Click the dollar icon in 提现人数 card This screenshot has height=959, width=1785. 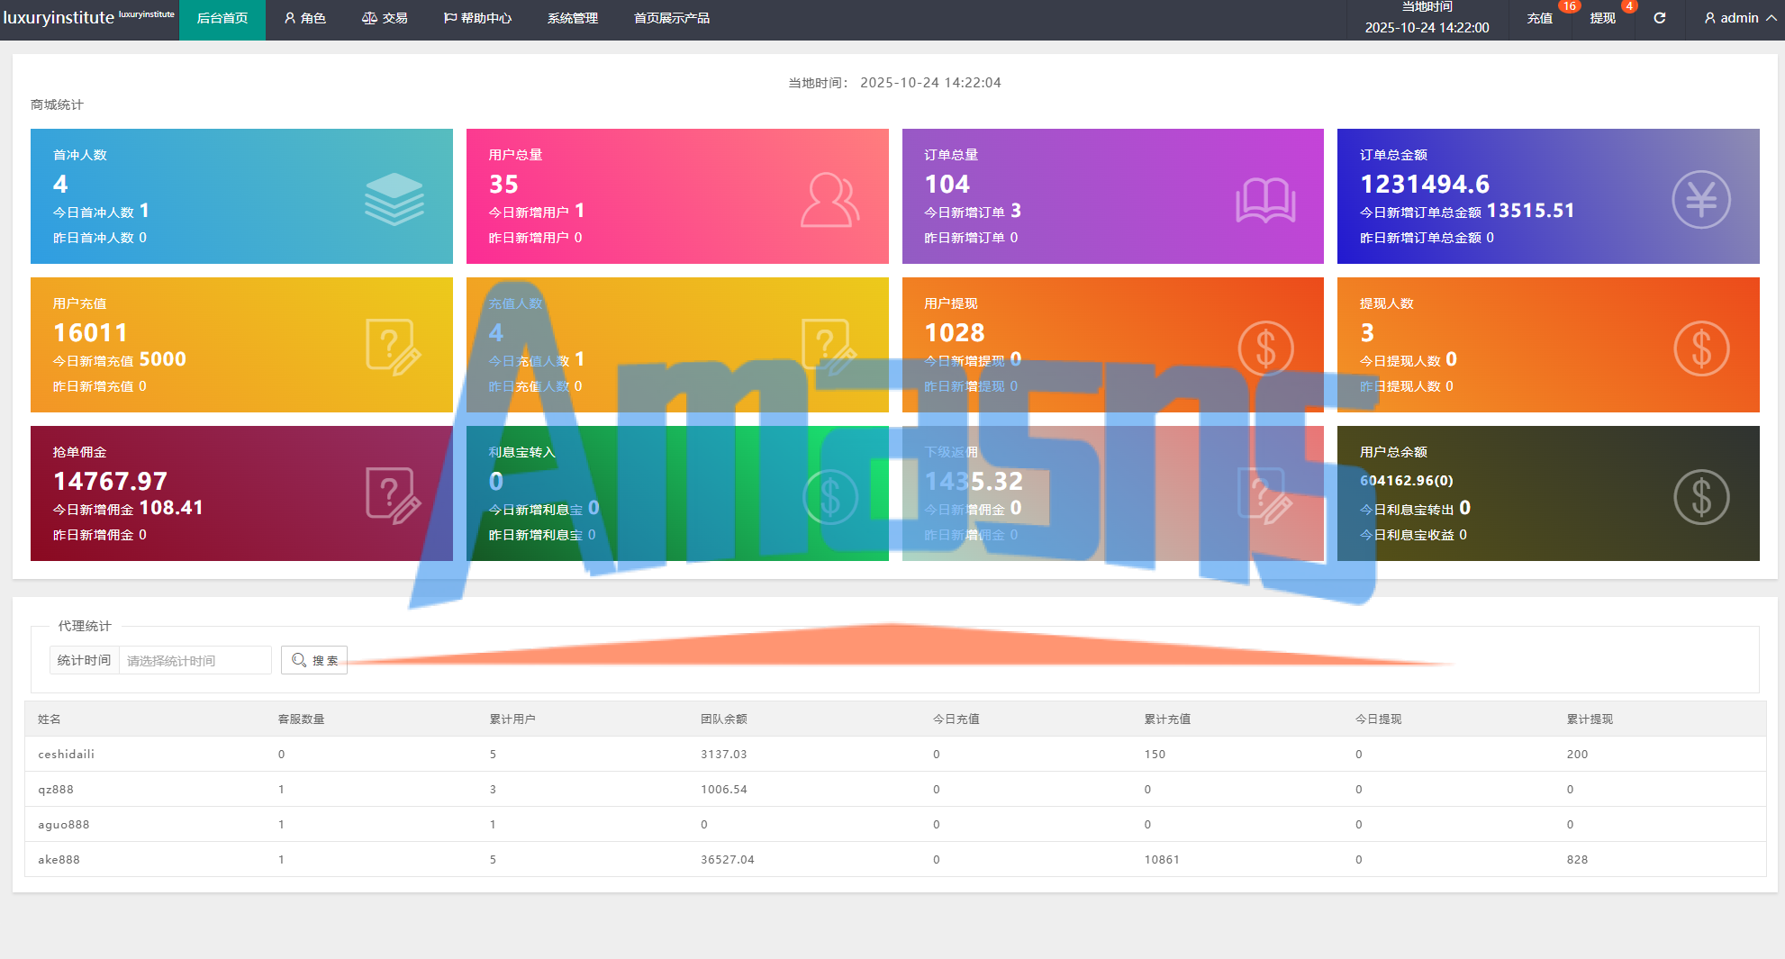[x=1700, y=348]
